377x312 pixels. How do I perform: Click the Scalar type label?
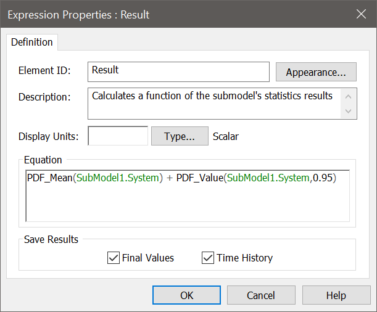pos(226,136)
